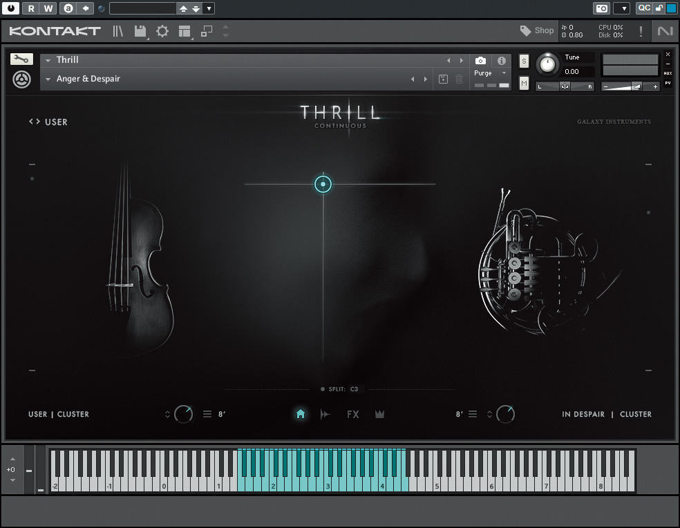This screenshot has height=528, width=680.
Task: Select the right CLUSTER label
Action: click(636, 415)
